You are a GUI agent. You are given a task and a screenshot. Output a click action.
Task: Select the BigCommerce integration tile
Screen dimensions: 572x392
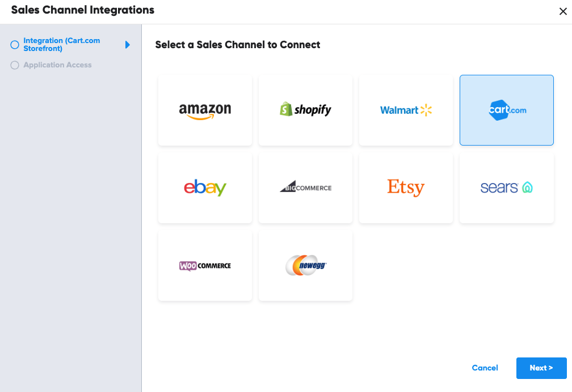coord(305,188)
